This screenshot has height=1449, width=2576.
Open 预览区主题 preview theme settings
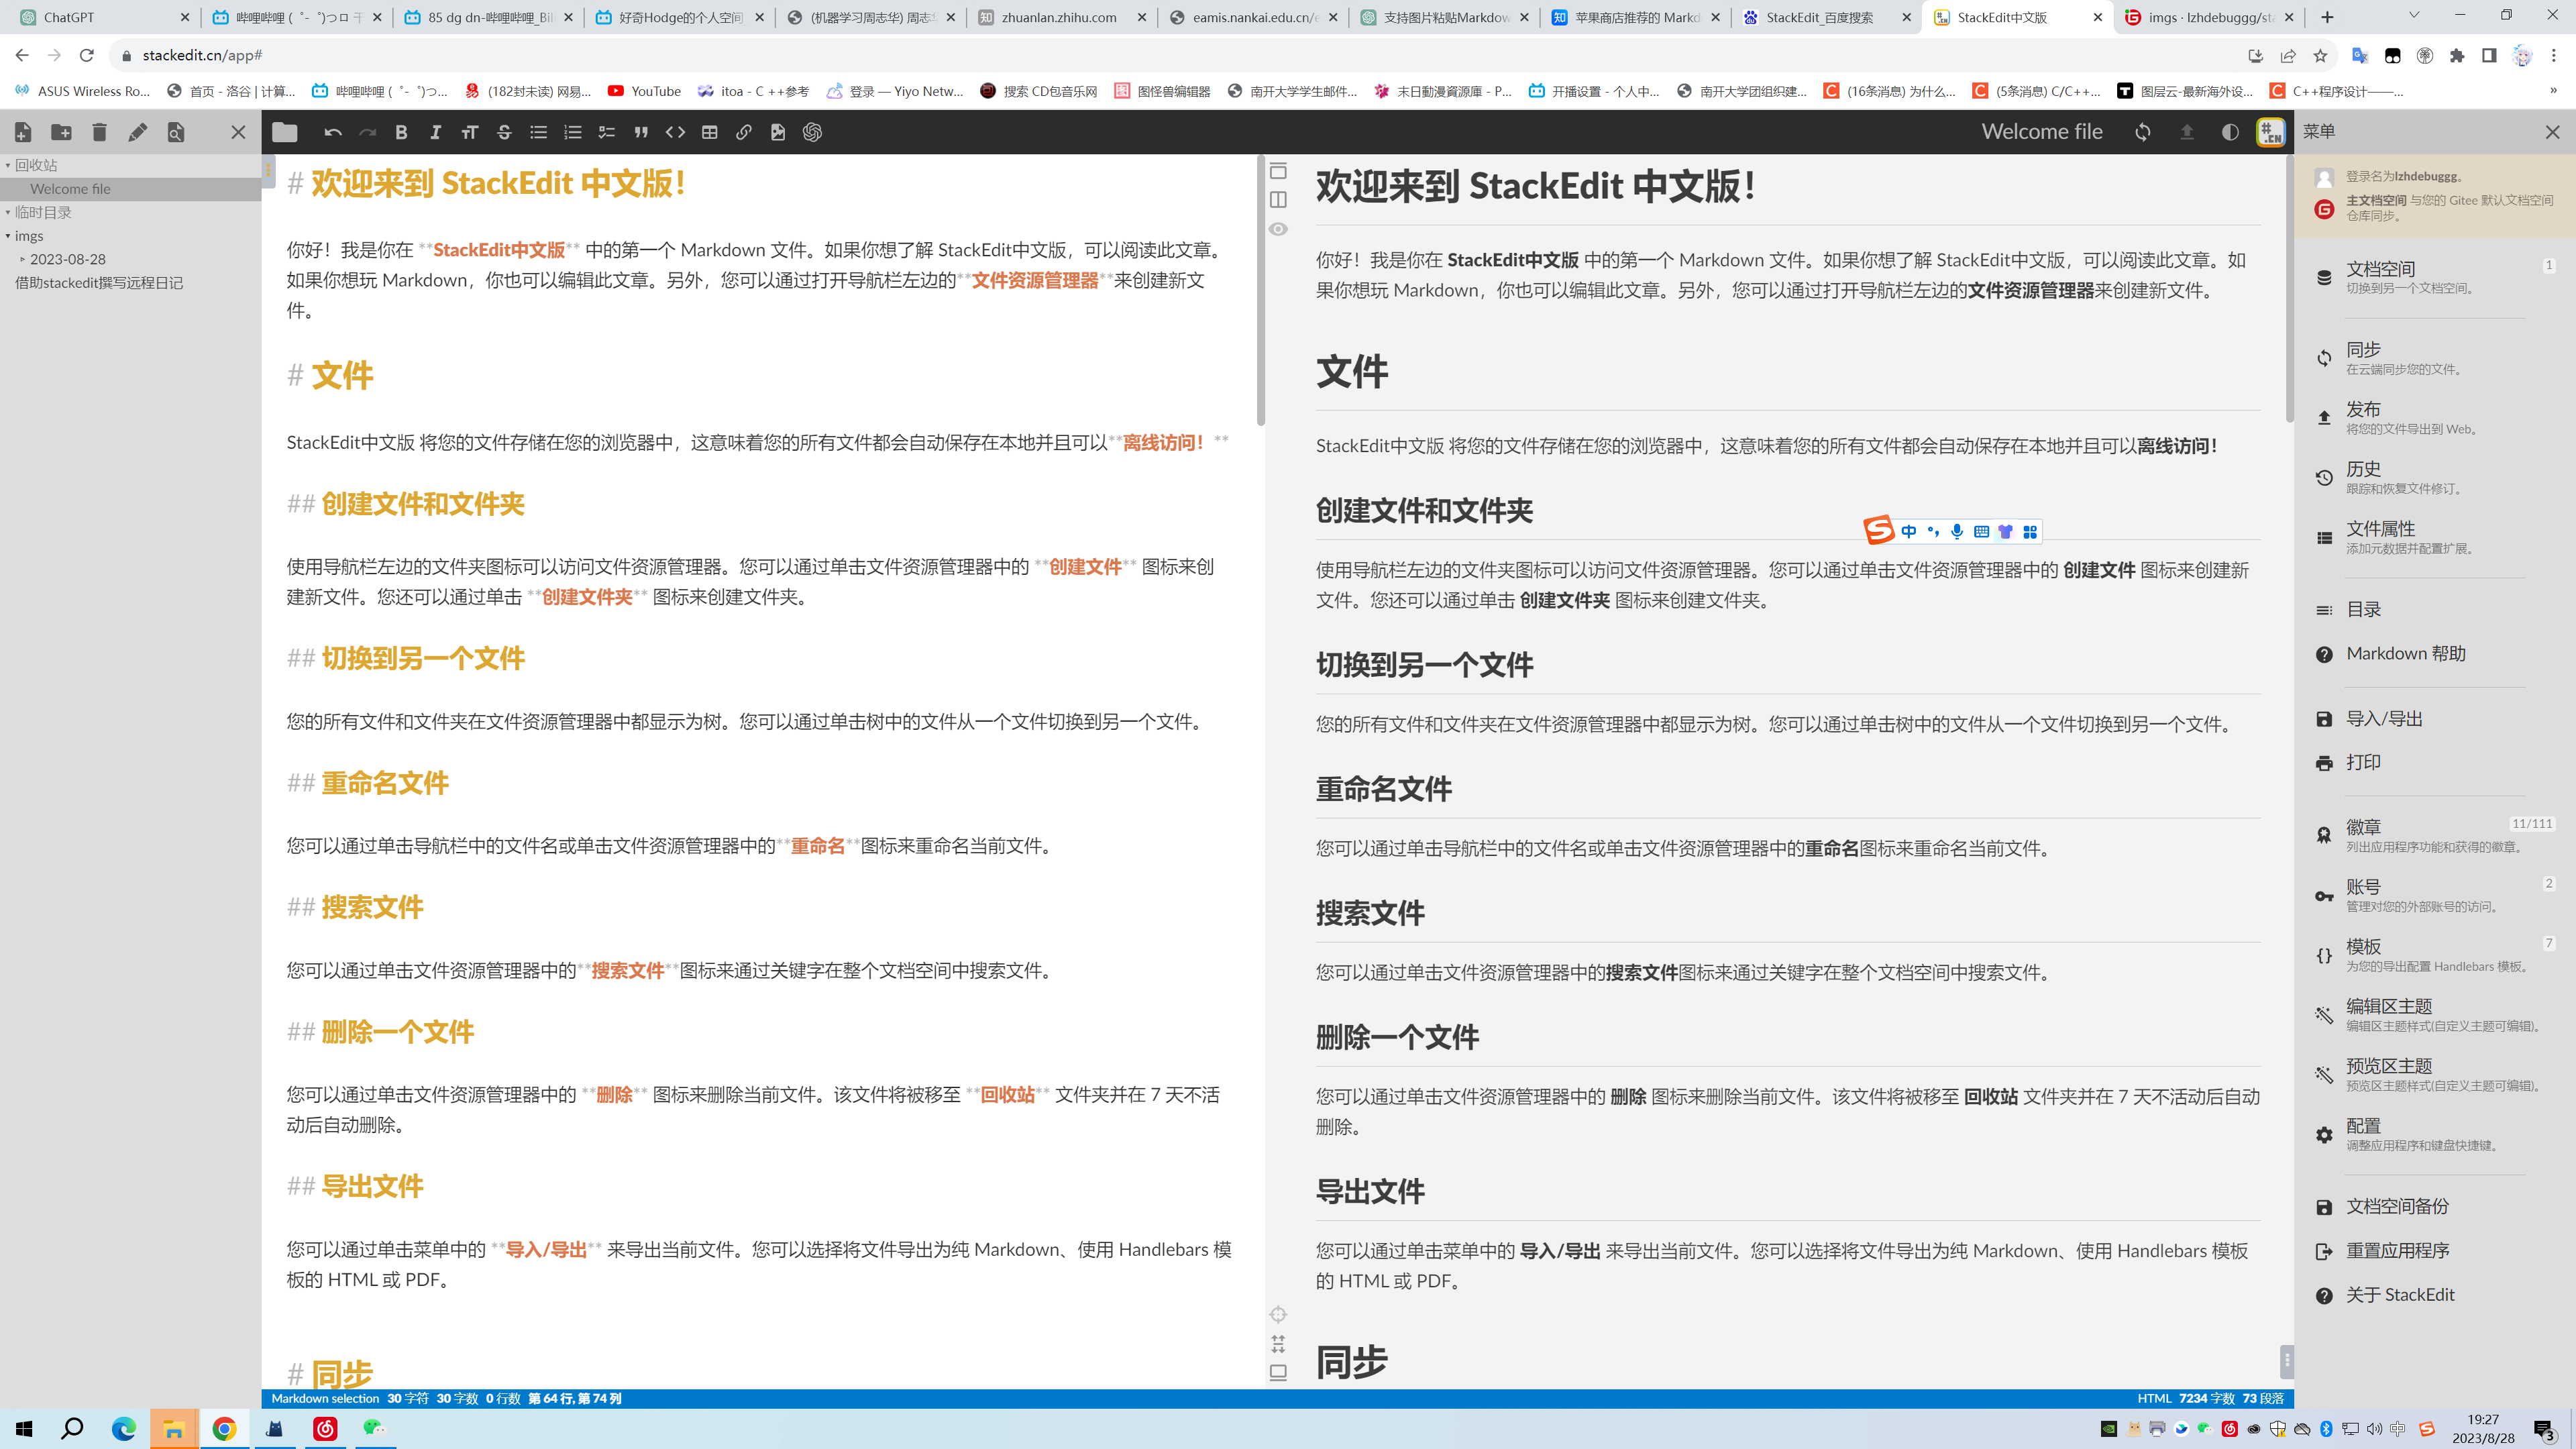coord(2434,1074)
